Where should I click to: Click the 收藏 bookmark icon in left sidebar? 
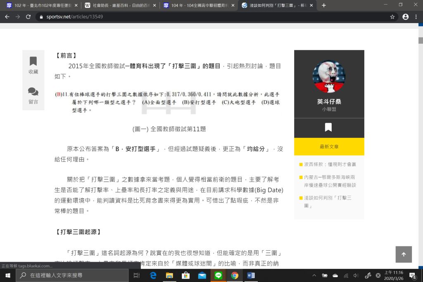33,62
